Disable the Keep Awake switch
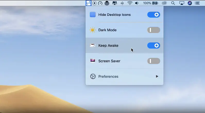The height and width of the screenshot is (113, 205). pyautogui.click(x=153, y=46)
